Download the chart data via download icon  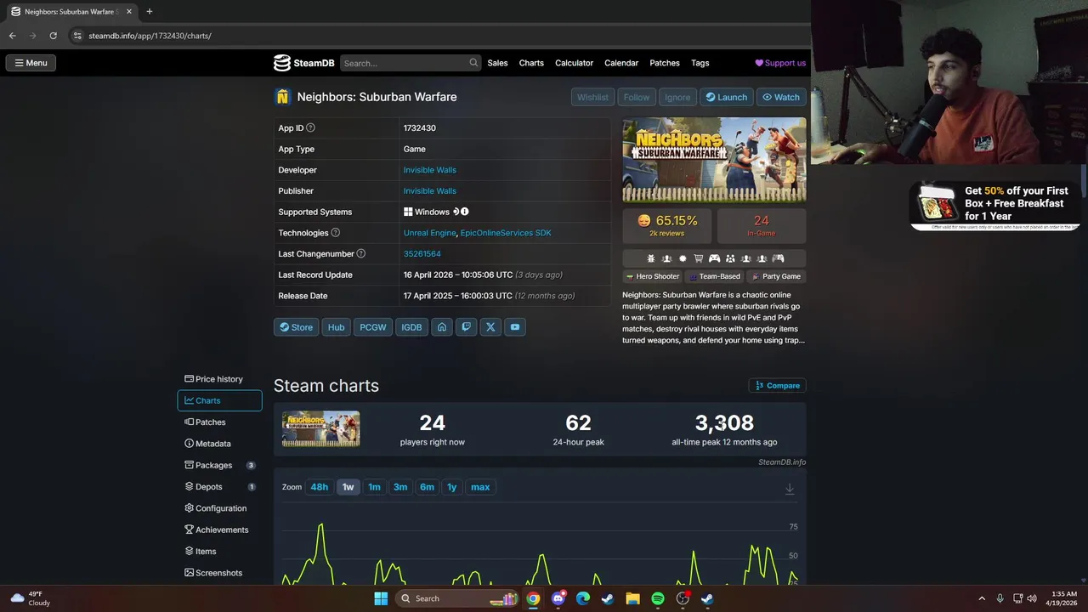point(790,489)
